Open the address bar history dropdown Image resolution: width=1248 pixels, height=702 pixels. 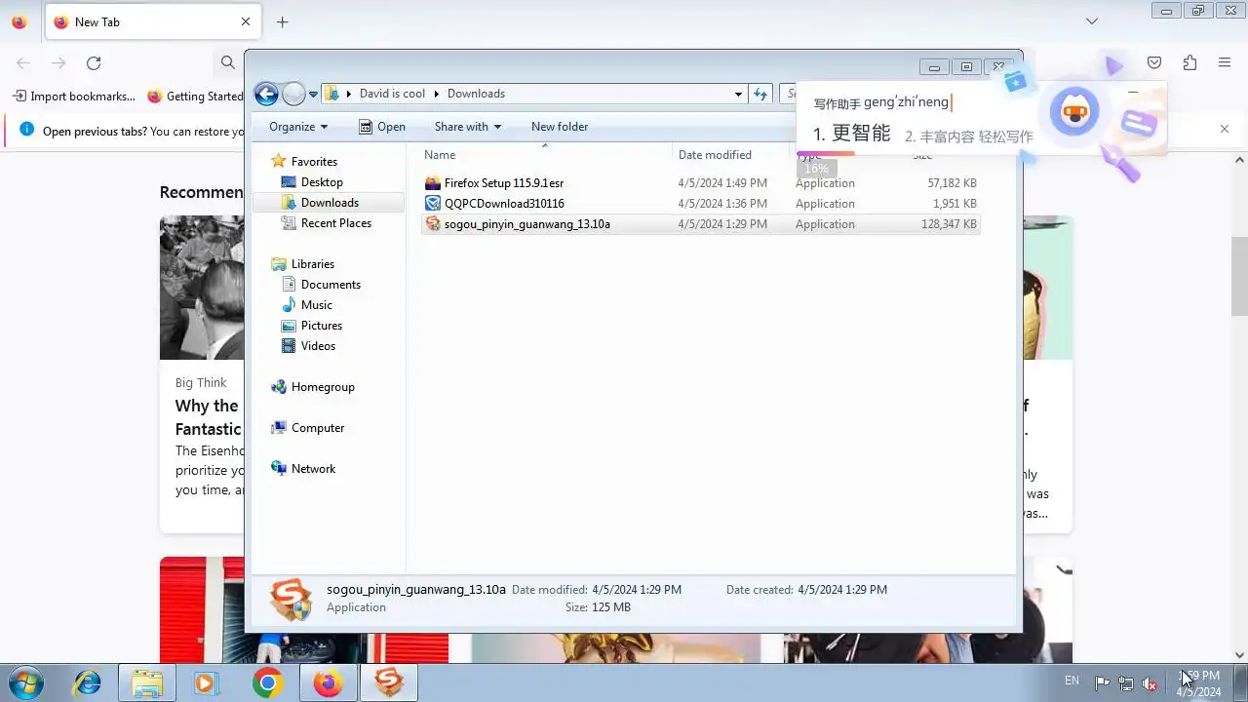click(x=738, y=95)
